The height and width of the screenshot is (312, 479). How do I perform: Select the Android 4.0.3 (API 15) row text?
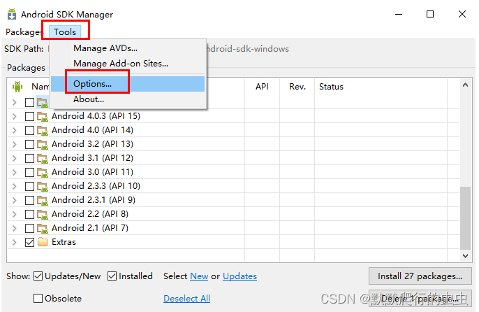click(x=96, y=116)
